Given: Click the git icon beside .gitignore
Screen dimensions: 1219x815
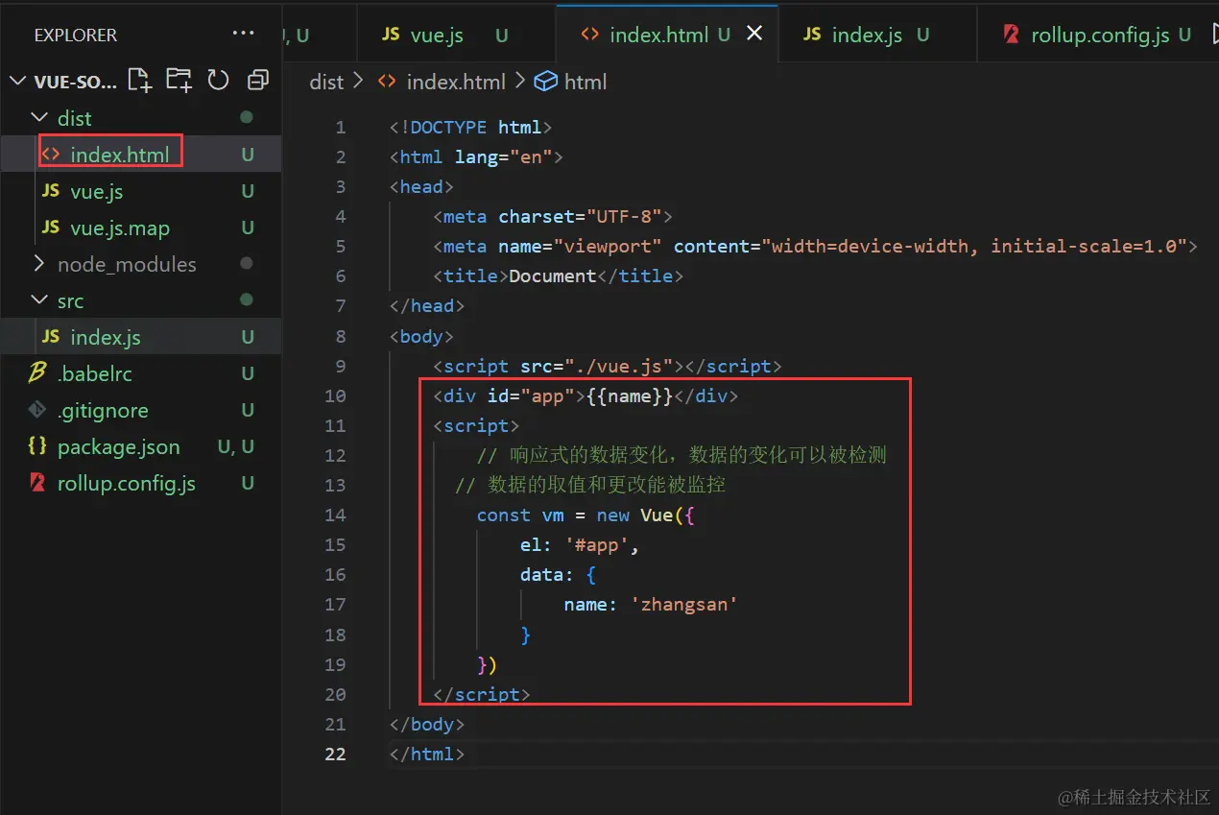Looking at the screenshot, I should tap(37, 410).
